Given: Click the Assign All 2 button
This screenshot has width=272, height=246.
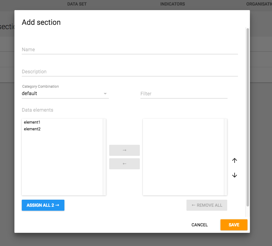Looking at the screenshot, I should (43, 205).
